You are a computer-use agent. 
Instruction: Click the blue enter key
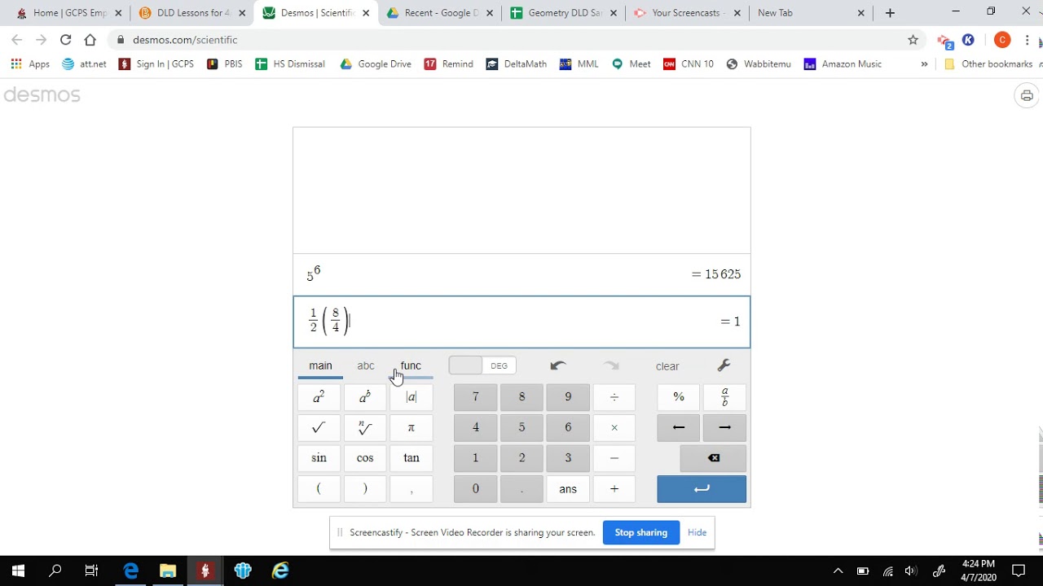(x=702, y=489)
